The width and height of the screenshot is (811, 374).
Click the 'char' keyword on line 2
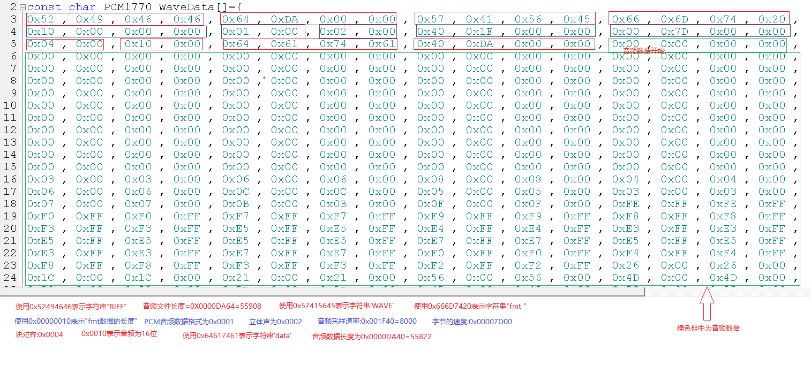click(82, 7)
